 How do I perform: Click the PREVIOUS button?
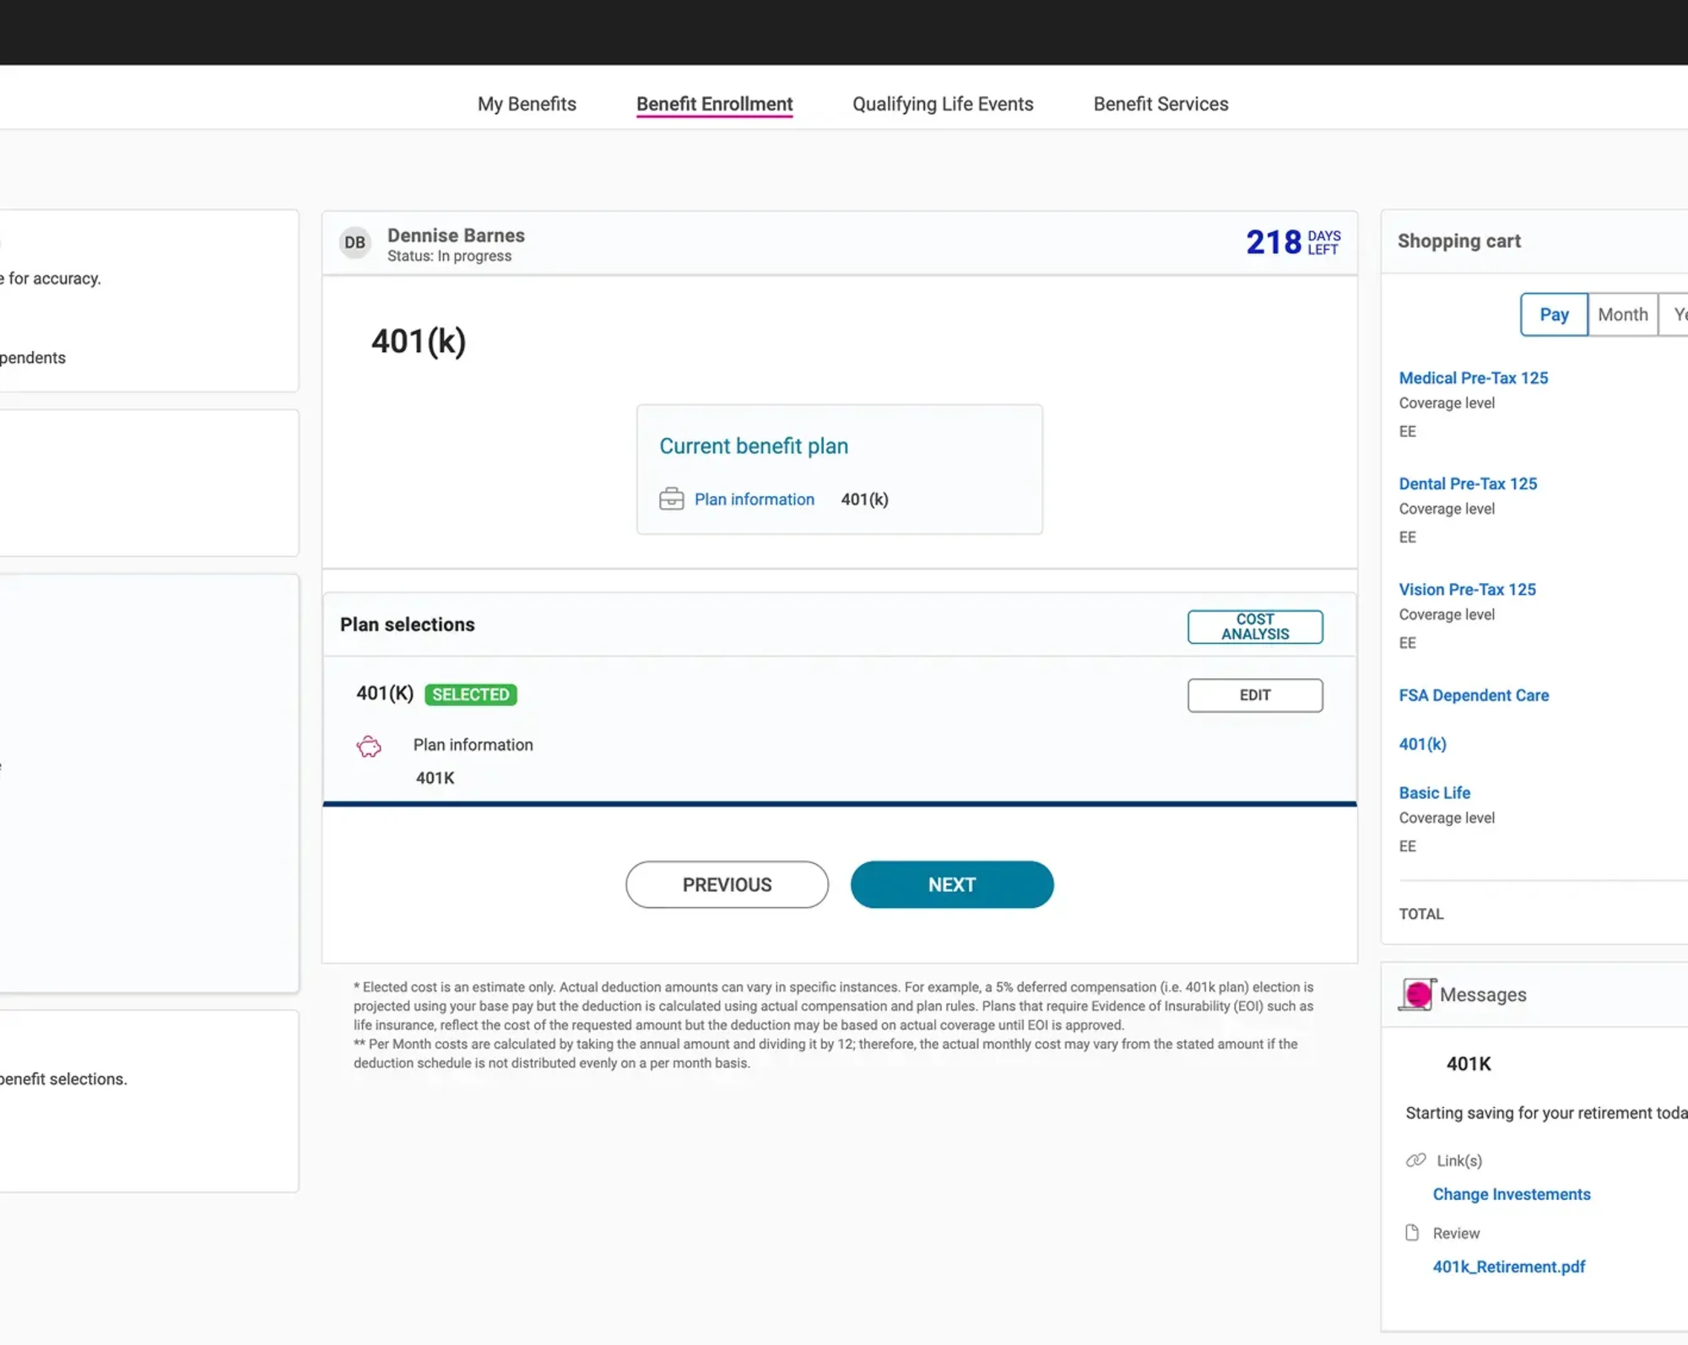click(x=727, y=884)
